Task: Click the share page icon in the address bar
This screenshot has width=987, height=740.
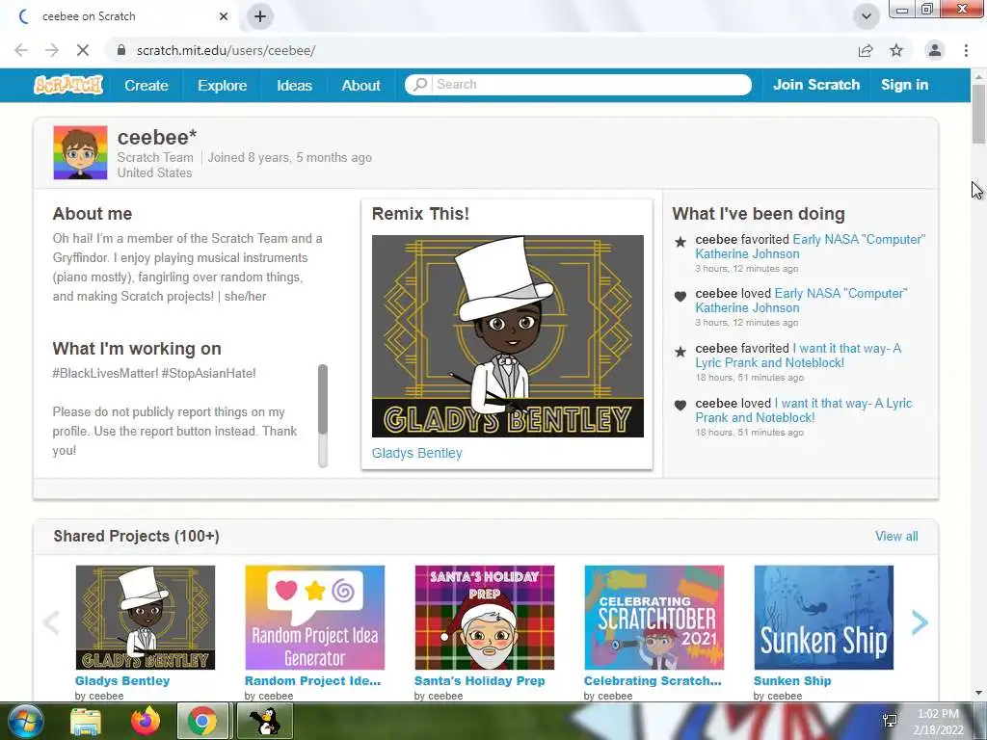Action: point(866,50)
